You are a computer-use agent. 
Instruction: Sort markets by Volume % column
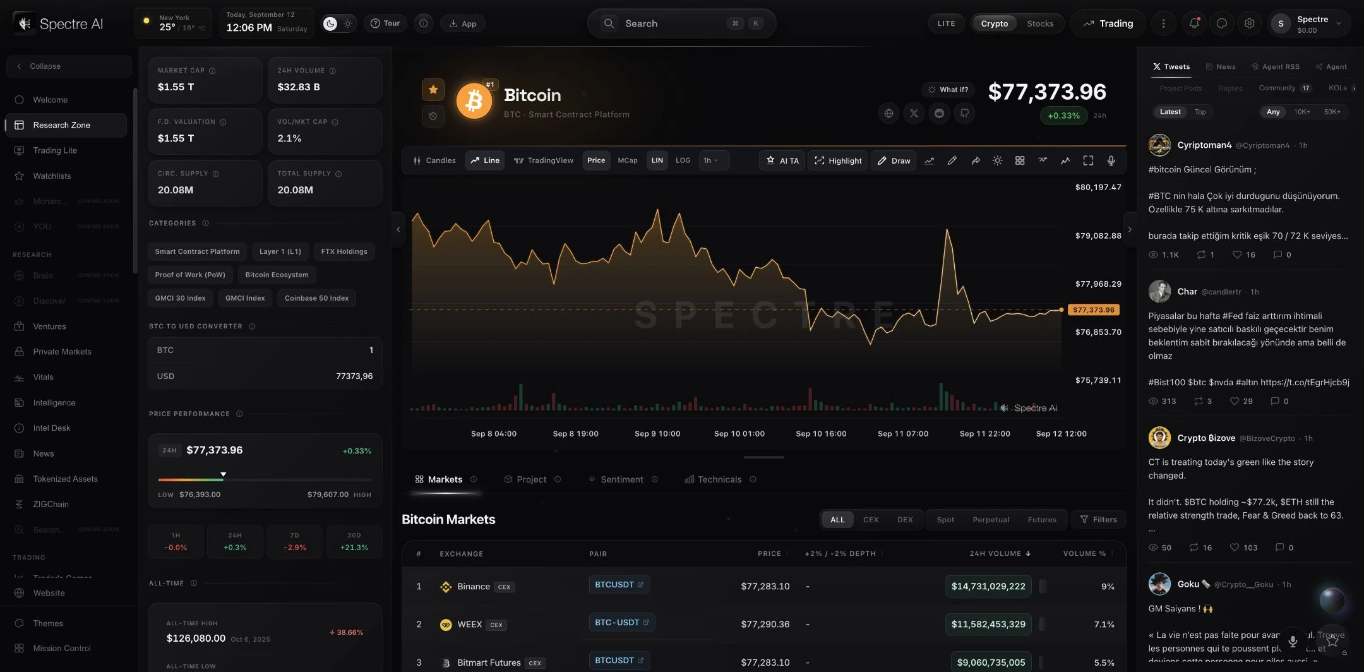tap(1088, 554)
